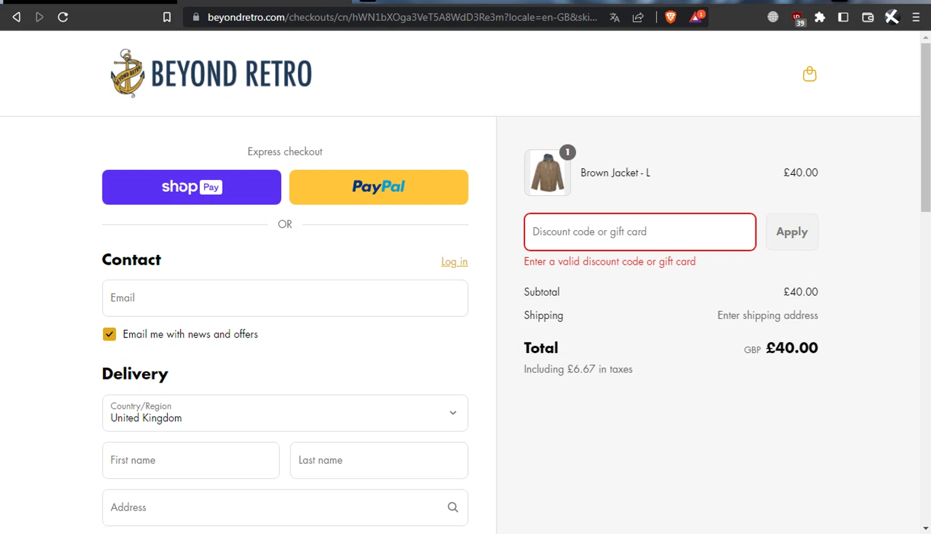Image resolution: width=931 pixels, height=534 pixels.
Task: Open Brave Rewards triangle icon
Action: coord(696,17)
